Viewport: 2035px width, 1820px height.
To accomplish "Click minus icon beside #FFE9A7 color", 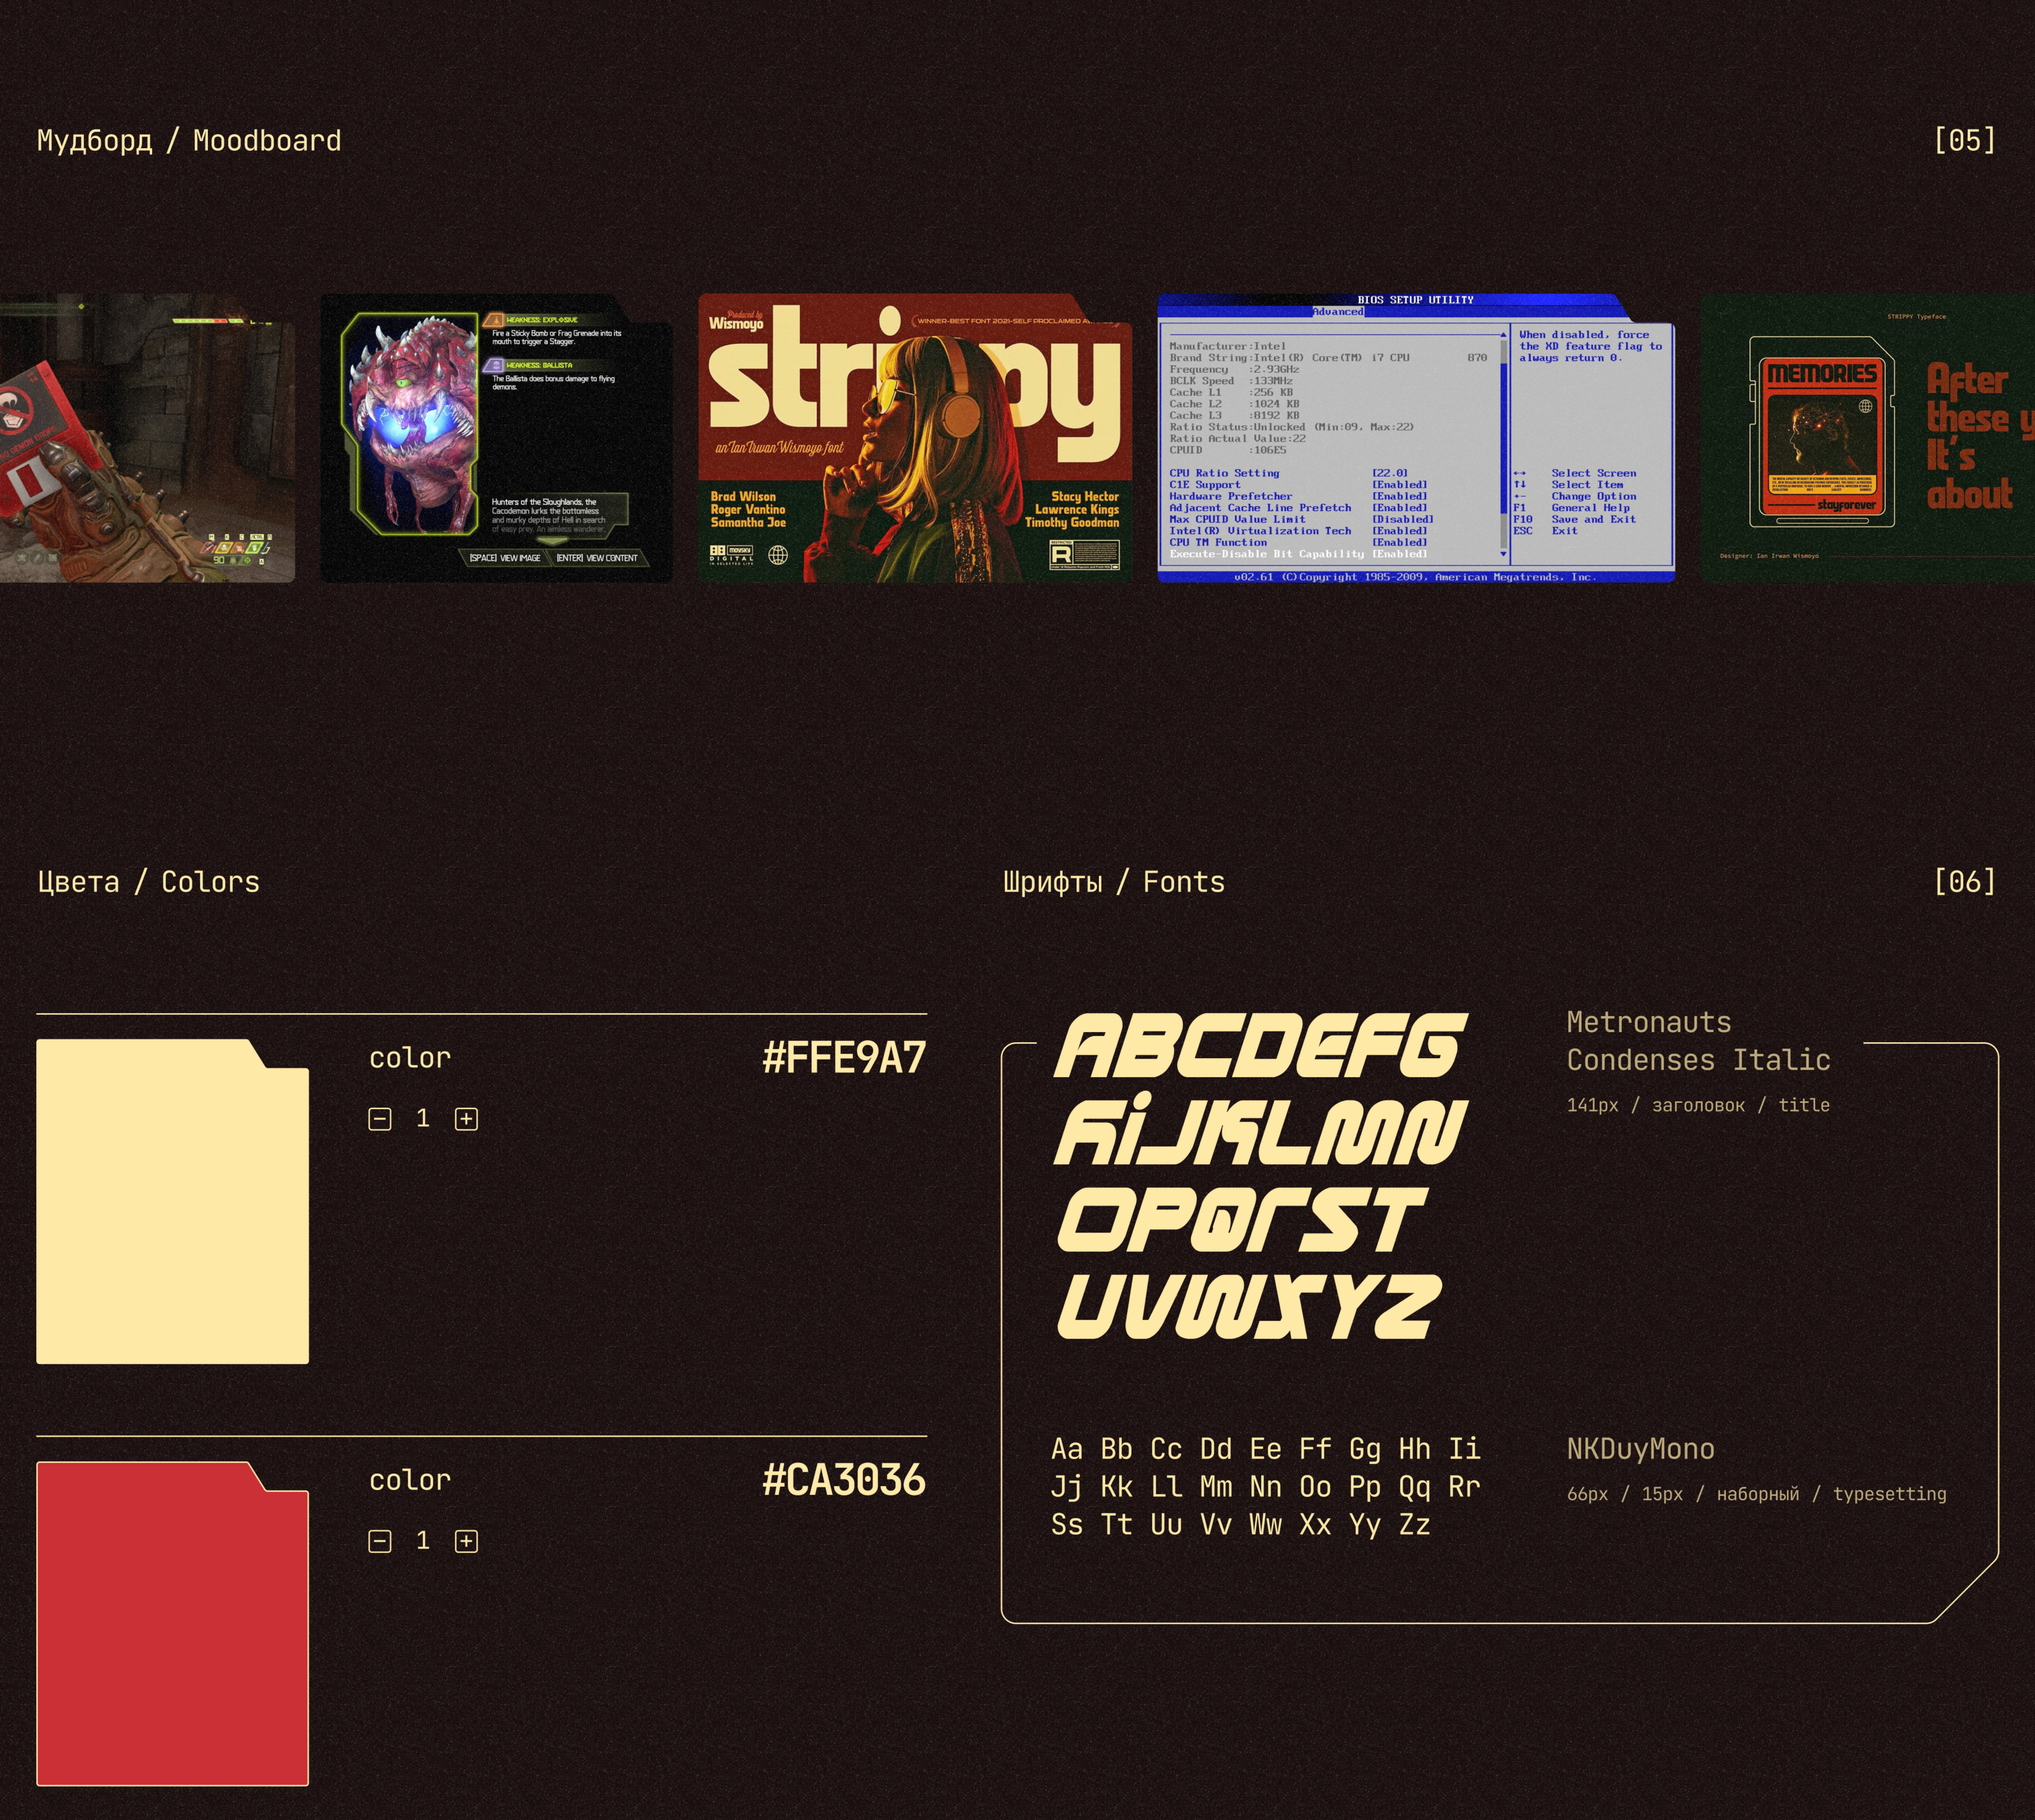I will pyautogui.click(x=380, y=1119).
